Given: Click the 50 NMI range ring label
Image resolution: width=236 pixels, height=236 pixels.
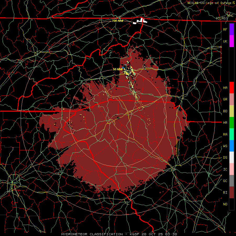Looking at the screenshot, I should [x=118, y=69].
